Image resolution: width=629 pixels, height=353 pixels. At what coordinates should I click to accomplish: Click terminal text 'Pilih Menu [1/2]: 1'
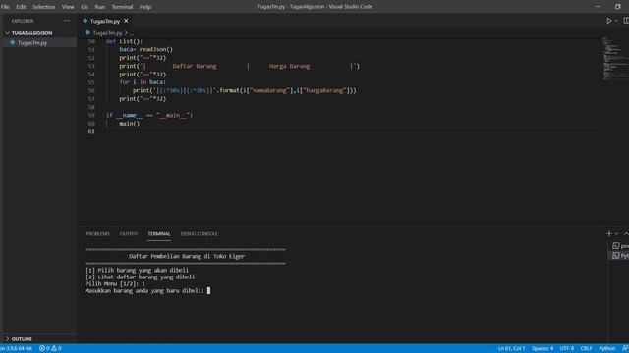(115, 283)
